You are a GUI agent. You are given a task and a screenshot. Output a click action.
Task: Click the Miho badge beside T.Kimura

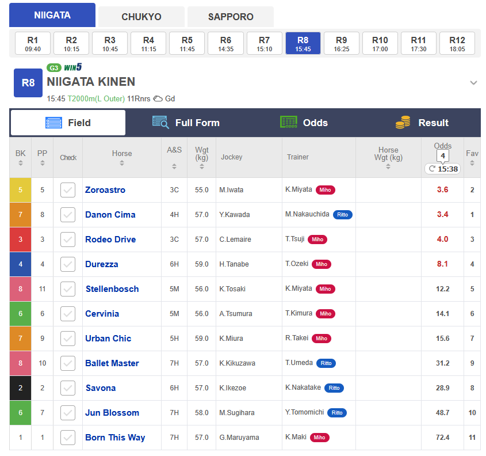point(326,314)
